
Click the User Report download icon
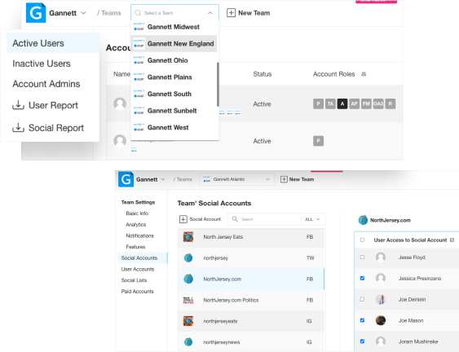coord(18,105)
